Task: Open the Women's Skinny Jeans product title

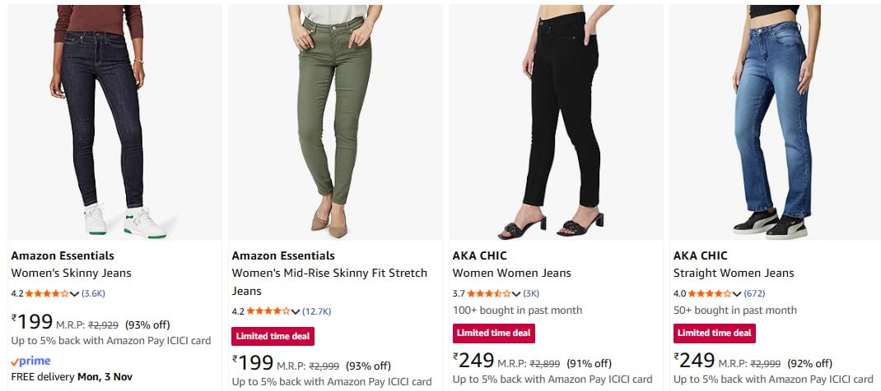Action: point(71,273)
